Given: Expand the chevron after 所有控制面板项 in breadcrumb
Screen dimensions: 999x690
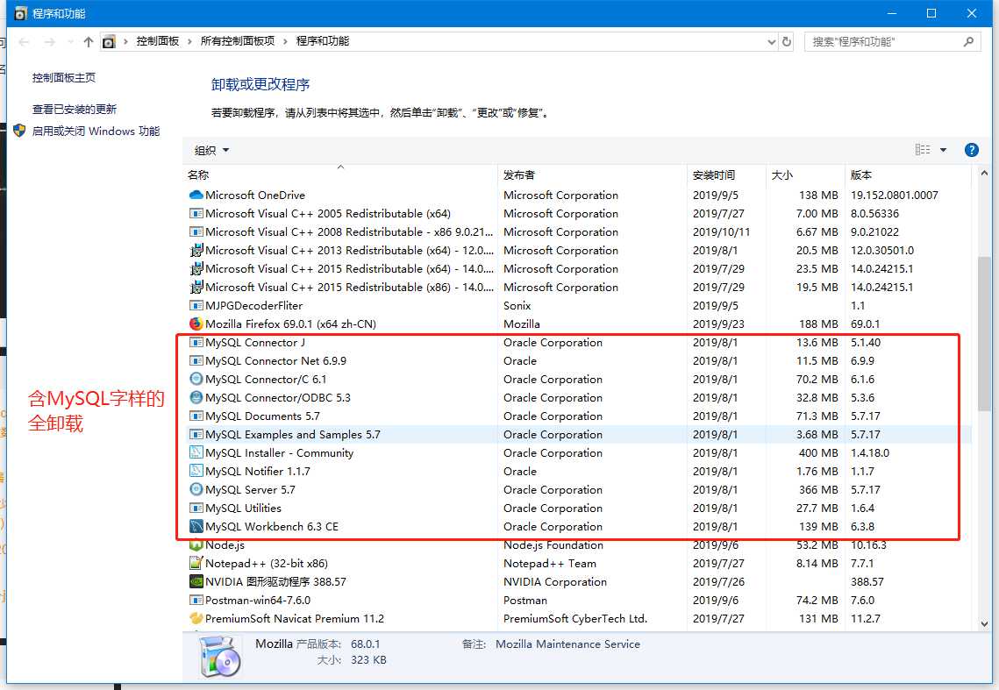Looking at the screenshot, I should 285,41.
